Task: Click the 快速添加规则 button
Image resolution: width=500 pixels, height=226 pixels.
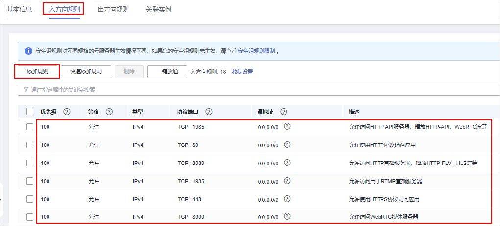Action: [86, 72]
